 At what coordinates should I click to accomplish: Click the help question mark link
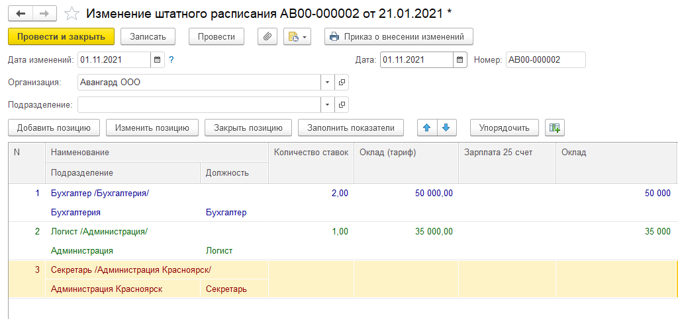pos(171,60)
